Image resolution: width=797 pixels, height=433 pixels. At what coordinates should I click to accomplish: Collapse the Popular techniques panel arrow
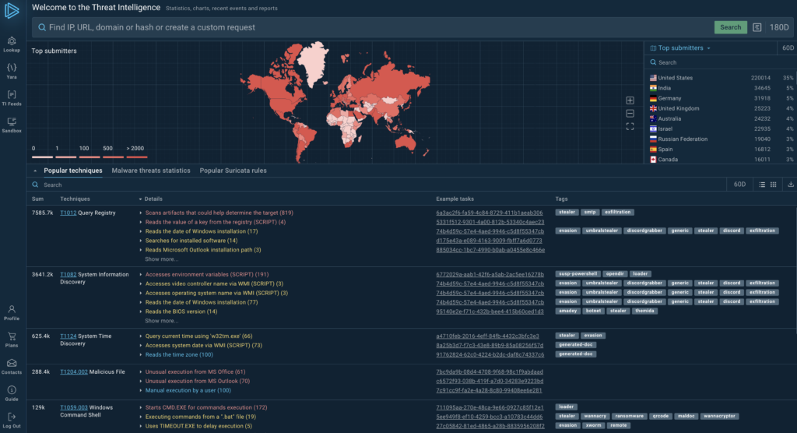34,171
